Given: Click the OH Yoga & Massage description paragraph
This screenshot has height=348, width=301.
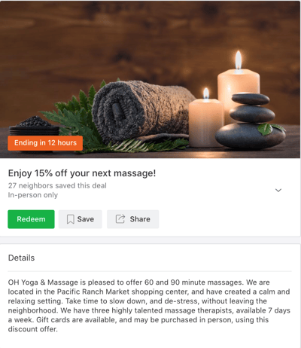Looking at the screenshot, I should pos(149,306).
